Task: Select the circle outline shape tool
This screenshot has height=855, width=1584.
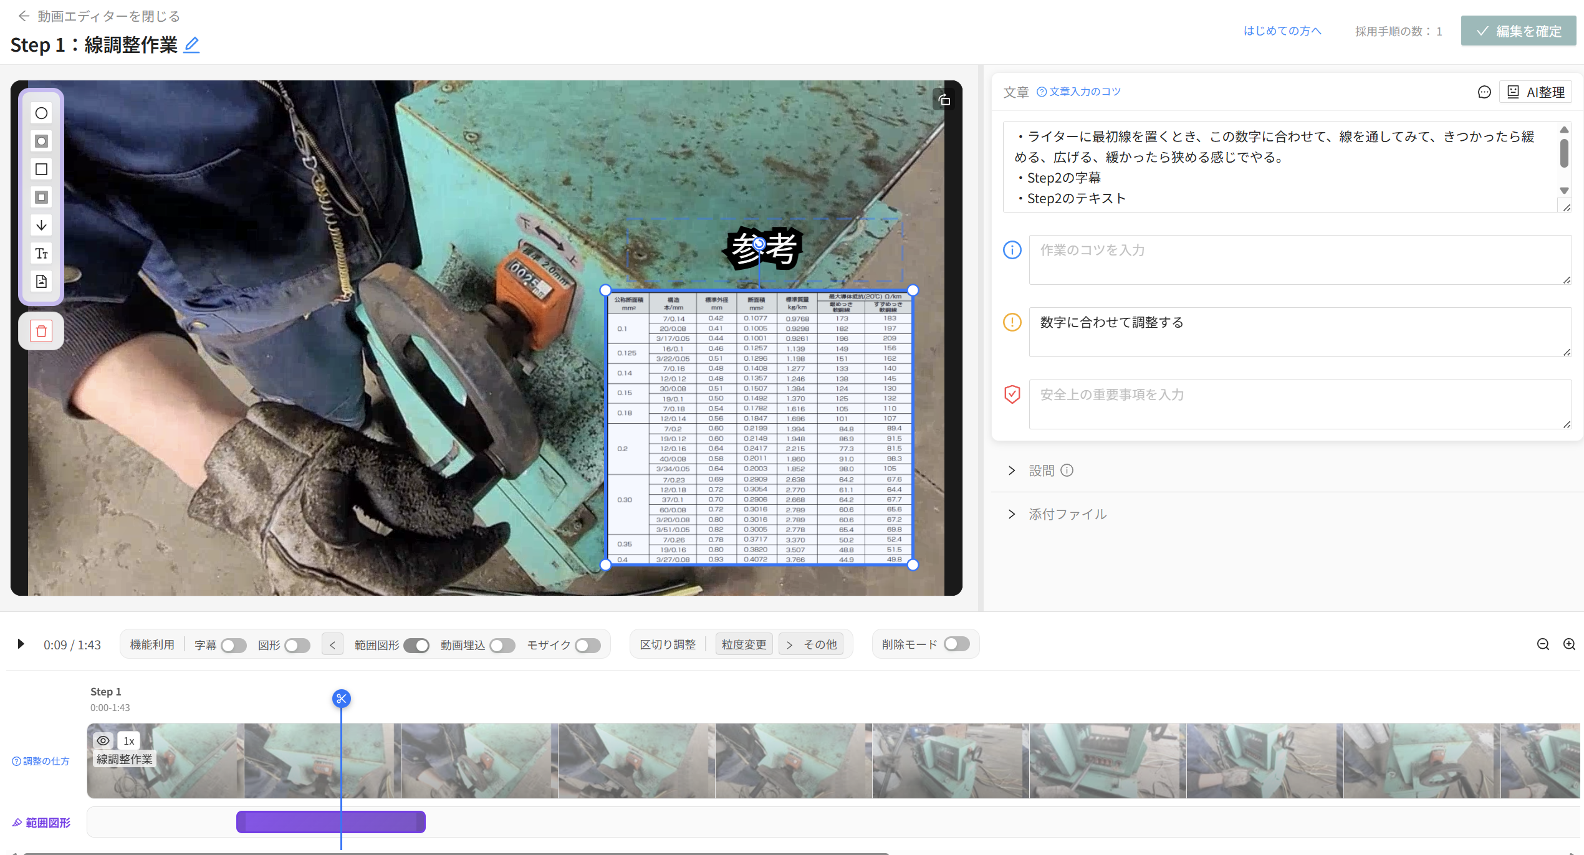Action: pyautogui.click(x=41, y=113)
